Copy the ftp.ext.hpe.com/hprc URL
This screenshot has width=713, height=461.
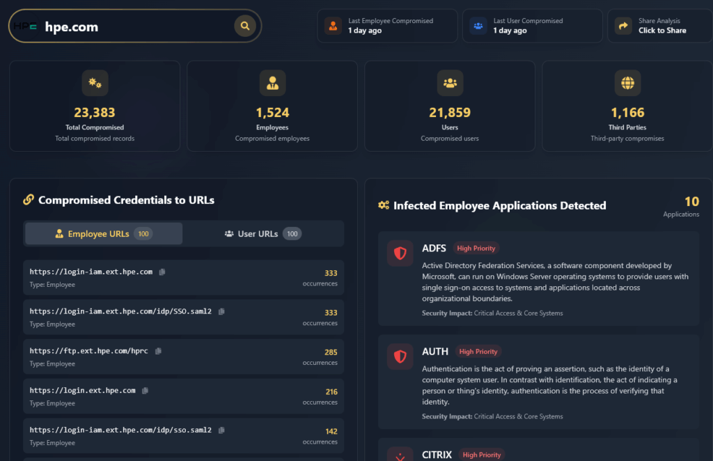tap(158, 351)
